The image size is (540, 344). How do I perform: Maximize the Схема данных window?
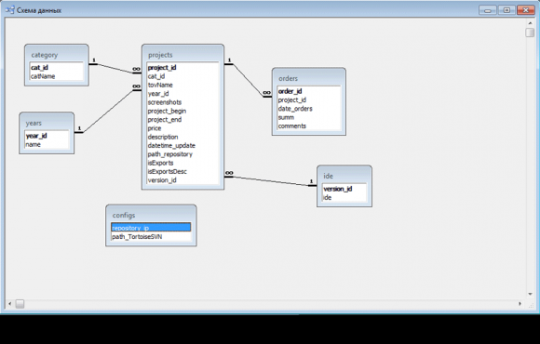pyautogui.click(x=506, y=10)
